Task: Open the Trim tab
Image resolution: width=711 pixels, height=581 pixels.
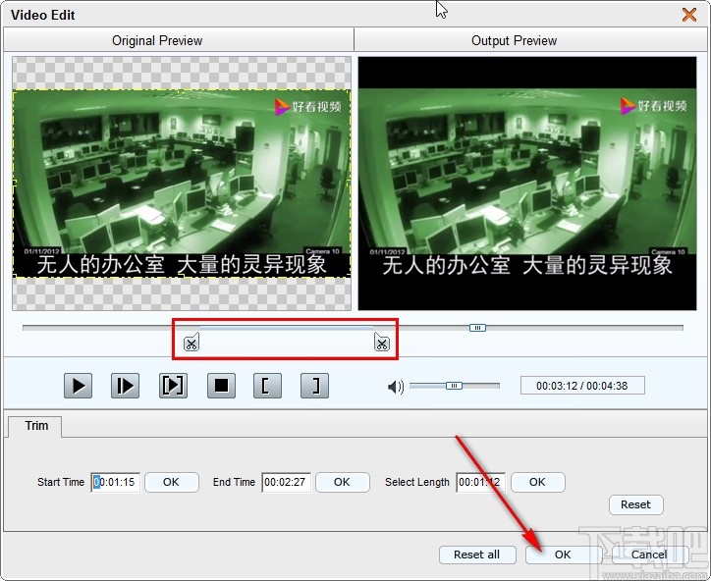Action: (36, 426)
